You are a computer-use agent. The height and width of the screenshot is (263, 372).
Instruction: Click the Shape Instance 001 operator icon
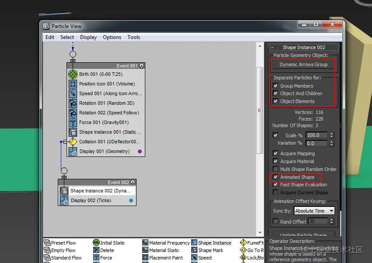73,132
